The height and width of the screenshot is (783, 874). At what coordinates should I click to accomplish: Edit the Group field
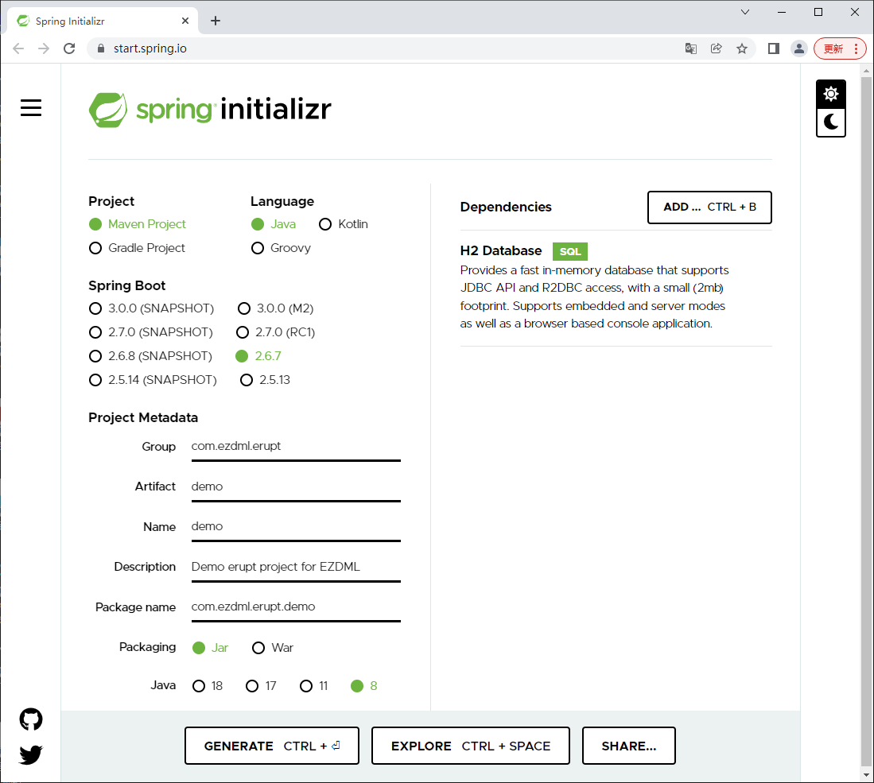pos(296,447)
